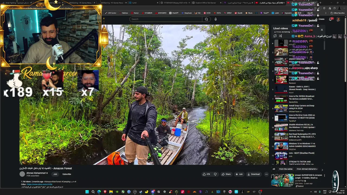Click the Amazon Forest video player
347x195 pixels.
[x=144, y=95]
